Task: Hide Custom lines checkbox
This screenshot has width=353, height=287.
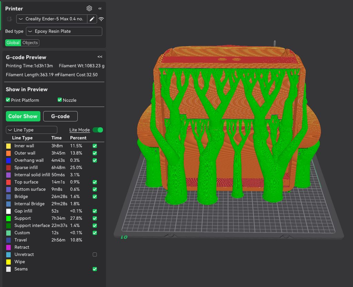Action: 95,232
